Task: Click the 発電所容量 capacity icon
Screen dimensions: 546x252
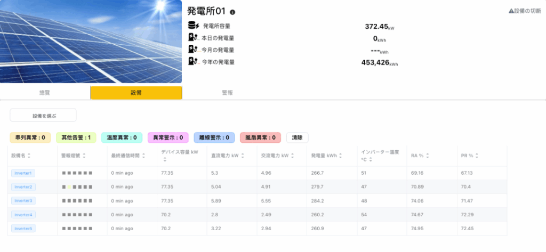Action: pyautogui.click(x=193, y=26)
